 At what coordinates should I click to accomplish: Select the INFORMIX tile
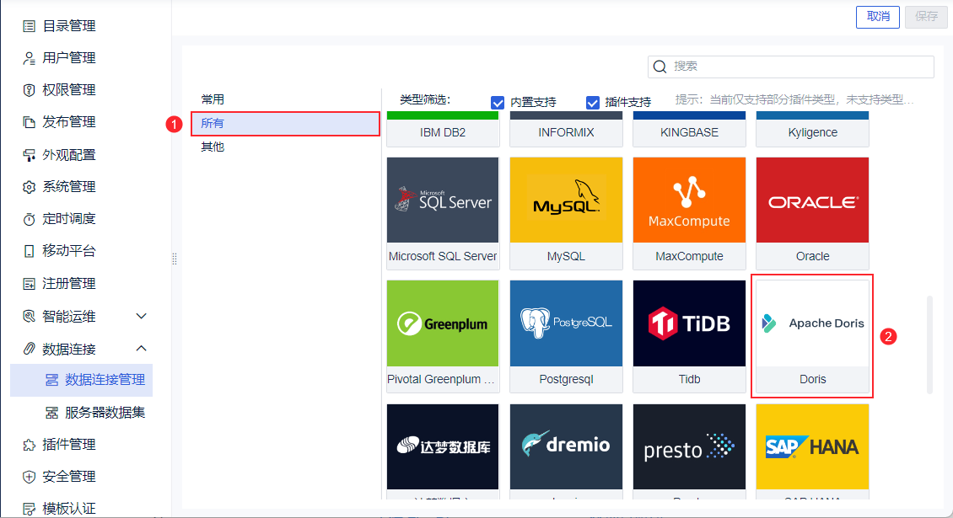(566, 130)
